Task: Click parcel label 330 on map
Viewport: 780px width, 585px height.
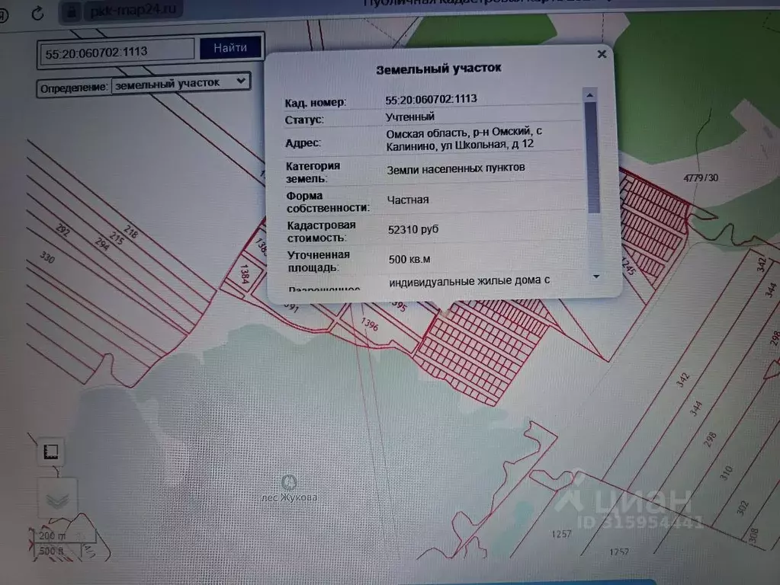Action: pos(47,257)
